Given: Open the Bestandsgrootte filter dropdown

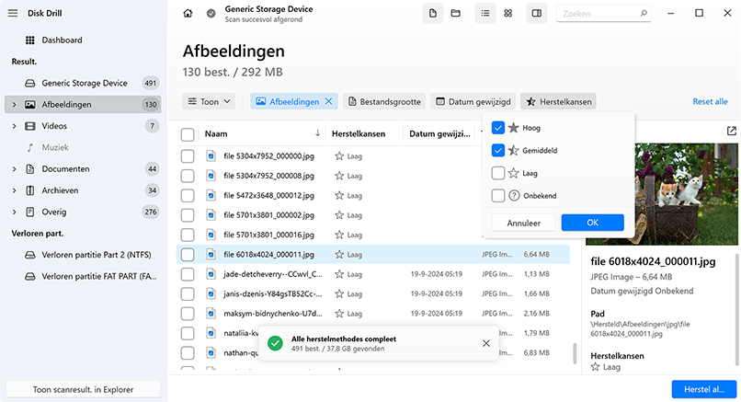Looking at the screenshot, I should tap(384, 101).
